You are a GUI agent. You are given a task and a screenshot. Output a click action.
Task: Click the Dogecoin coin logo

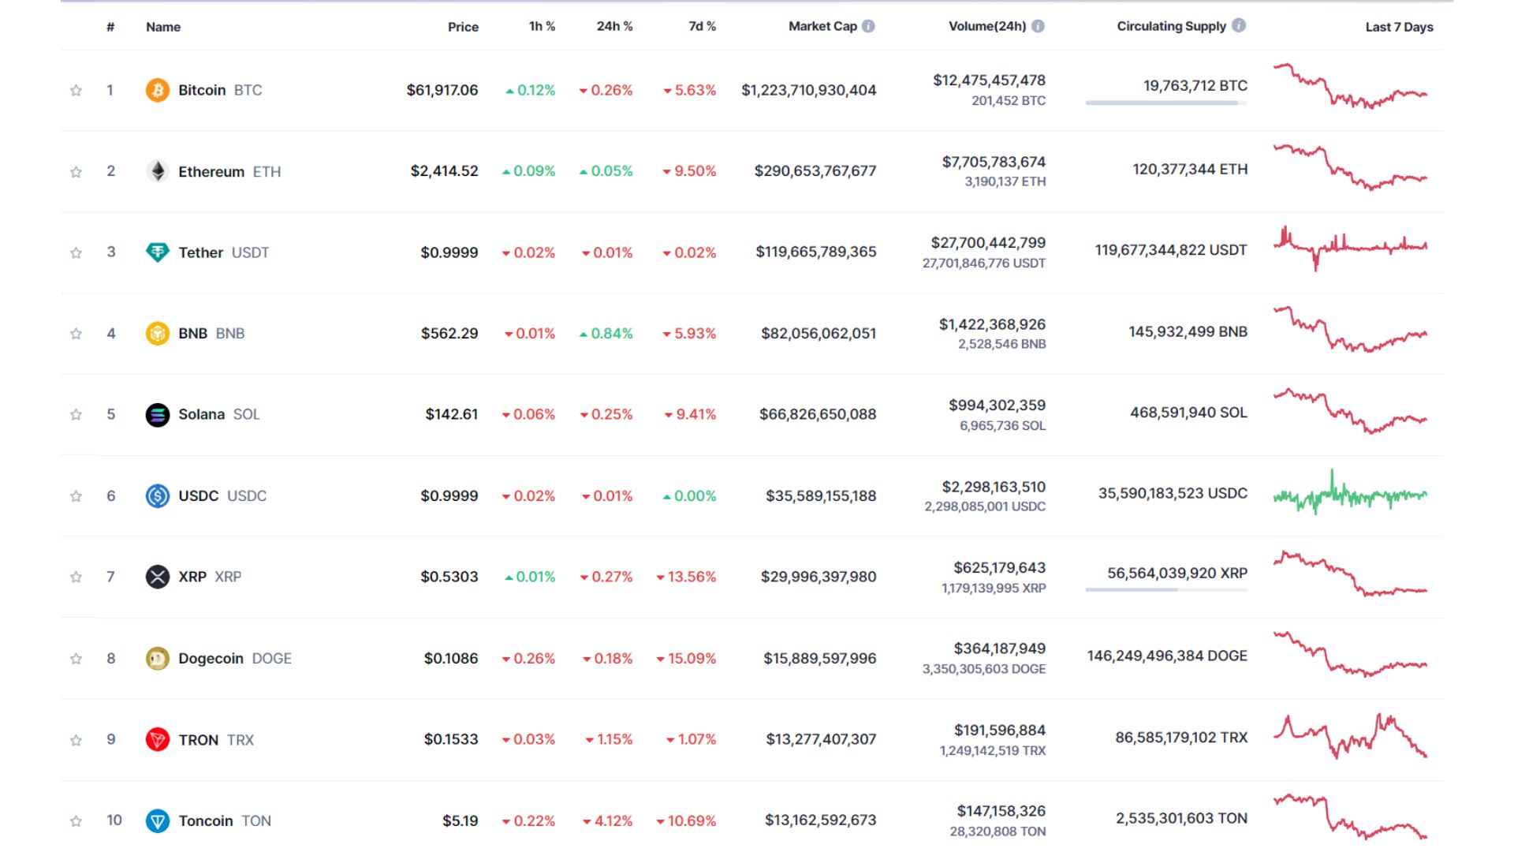point(158,658)
